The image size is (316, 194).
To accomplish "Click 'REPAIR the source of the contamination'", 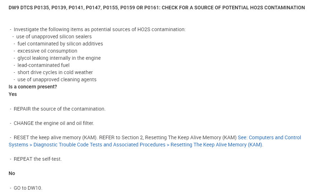I will [x=60, y=109].
